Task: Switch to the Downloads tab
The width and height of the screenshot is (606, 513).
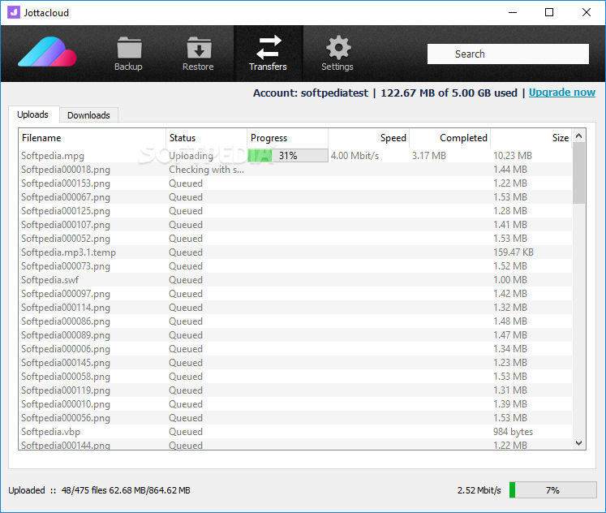Action: point(88,115)
